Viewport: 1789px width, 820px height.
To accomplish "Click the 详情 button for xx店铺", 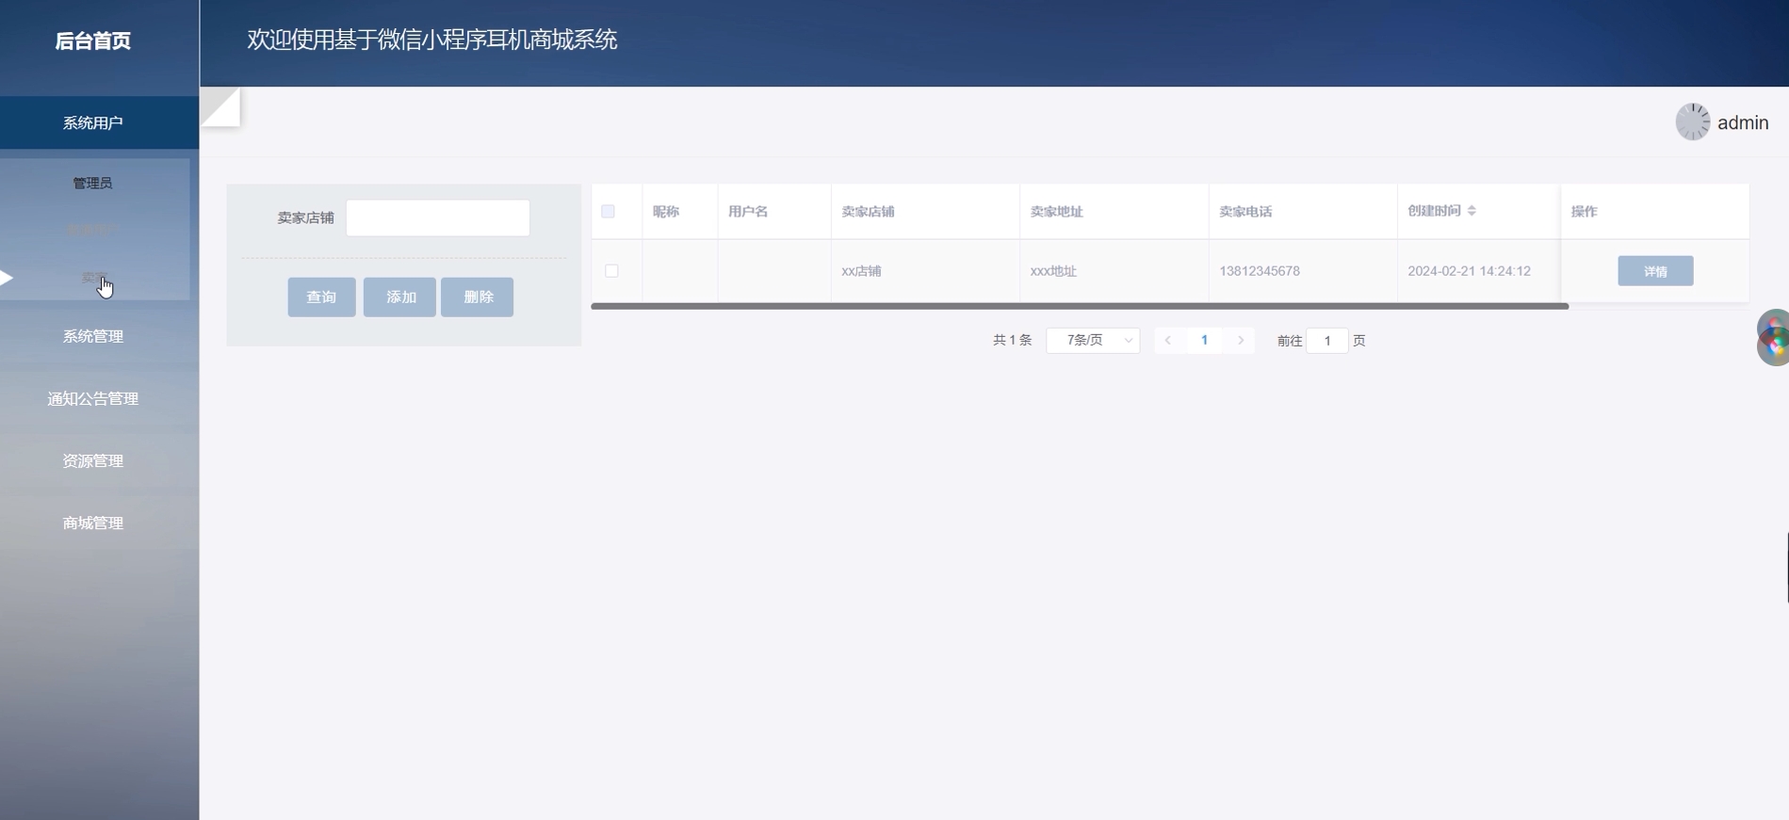I will pos(1655,271).
